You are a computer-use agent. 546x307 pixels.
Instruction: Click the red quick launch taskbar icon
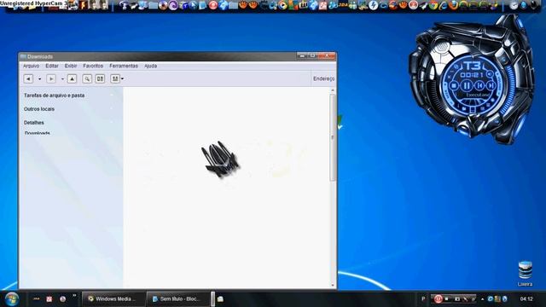coord(49,299)
